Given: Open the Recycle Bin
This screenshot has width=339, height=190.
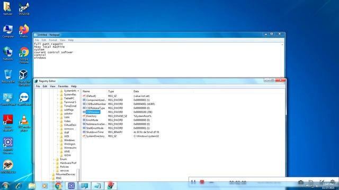Looking at the screenshot, I should (x=8, y=76).
